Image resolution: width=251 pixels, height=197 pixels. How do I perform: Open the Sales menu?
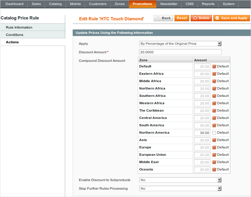36,4
